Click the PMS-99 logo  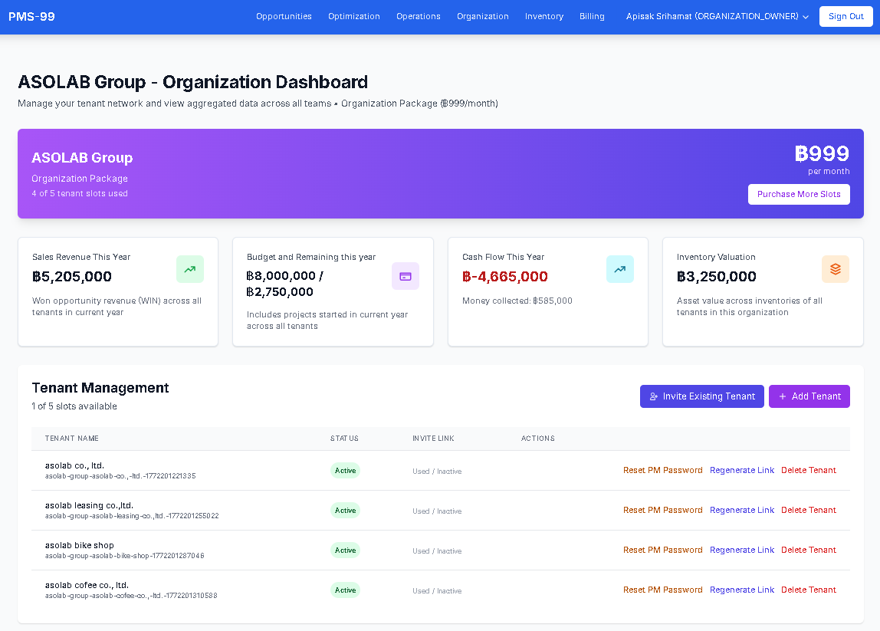31,16
